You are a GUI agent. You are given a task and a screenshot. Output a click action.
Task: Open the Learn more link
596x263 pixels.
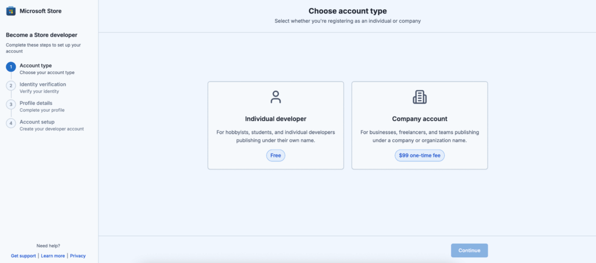[x=53, y=256]
